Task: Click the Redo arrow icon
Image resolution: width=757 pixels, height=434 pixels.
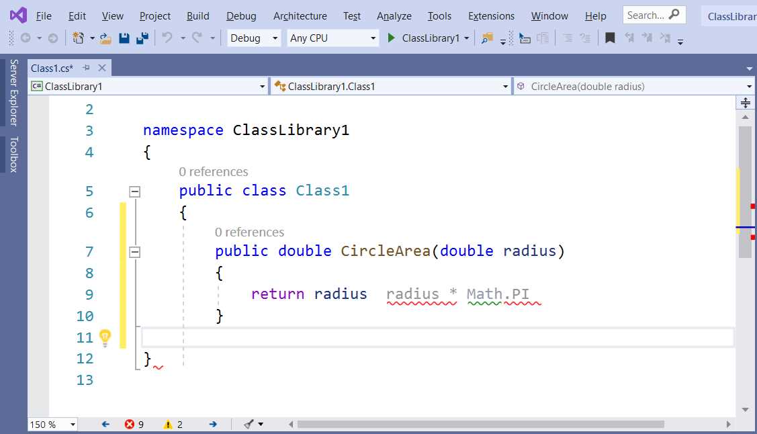Action: (197, 37)
